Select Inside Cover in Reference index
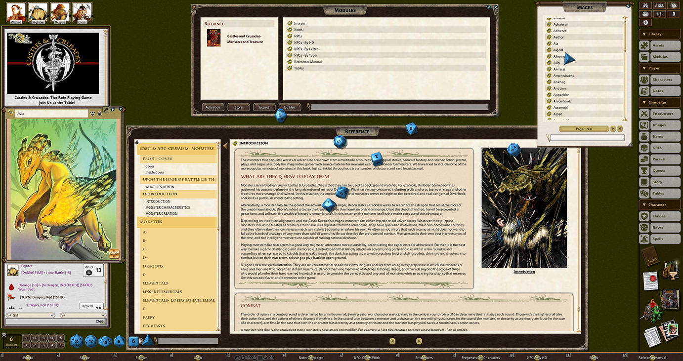The height and width of the screenshot is (361, 683). [155, 172]
